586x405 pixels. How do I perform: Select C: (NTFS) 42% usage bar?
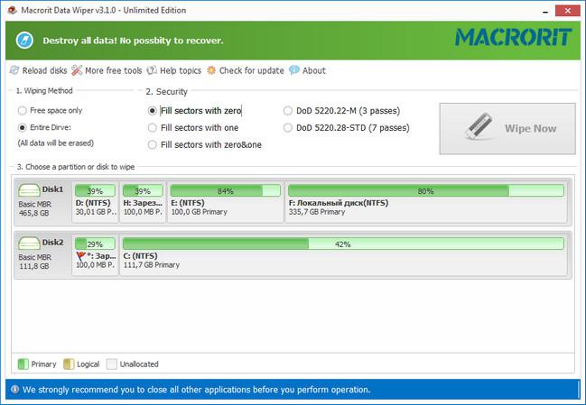pos(343,244)
